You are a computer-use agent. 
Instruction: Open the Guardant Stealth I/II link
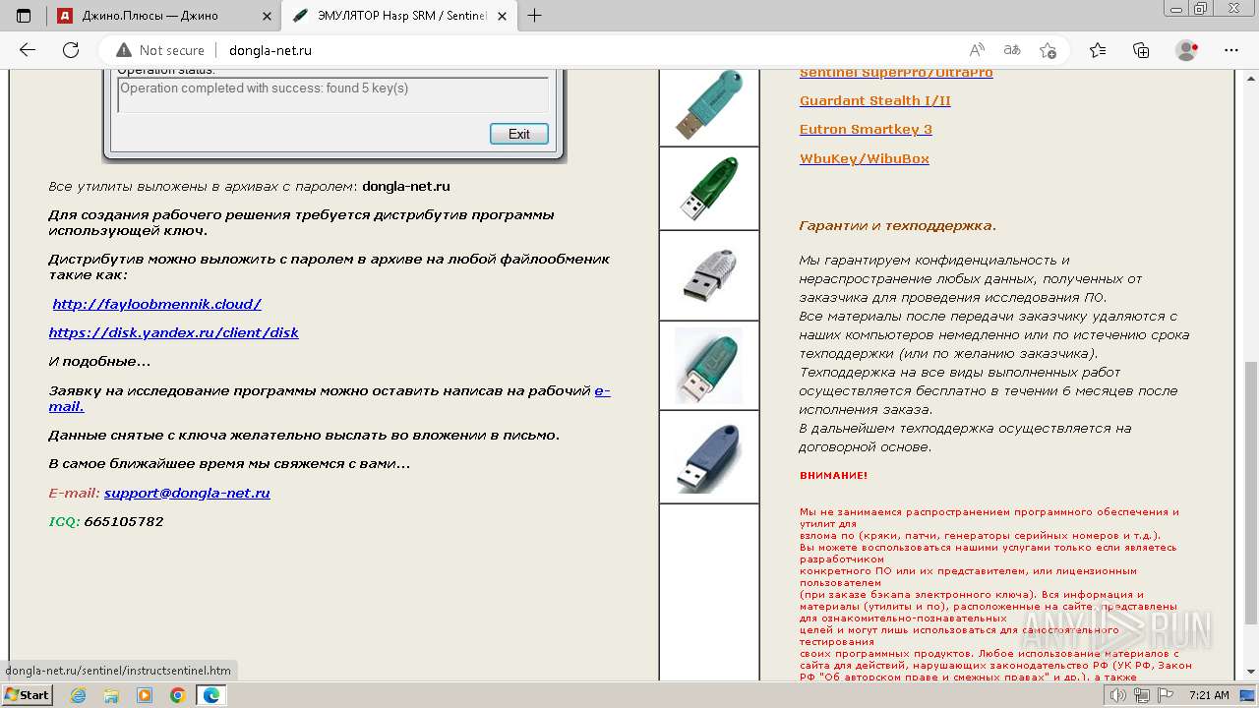coord(875,100)
